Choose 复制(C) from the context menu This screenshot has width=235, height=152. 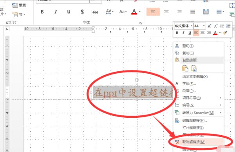click(199, 53)
